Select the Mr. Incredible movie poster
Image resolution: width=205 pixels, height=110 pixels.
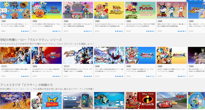[x=140, y=101]
